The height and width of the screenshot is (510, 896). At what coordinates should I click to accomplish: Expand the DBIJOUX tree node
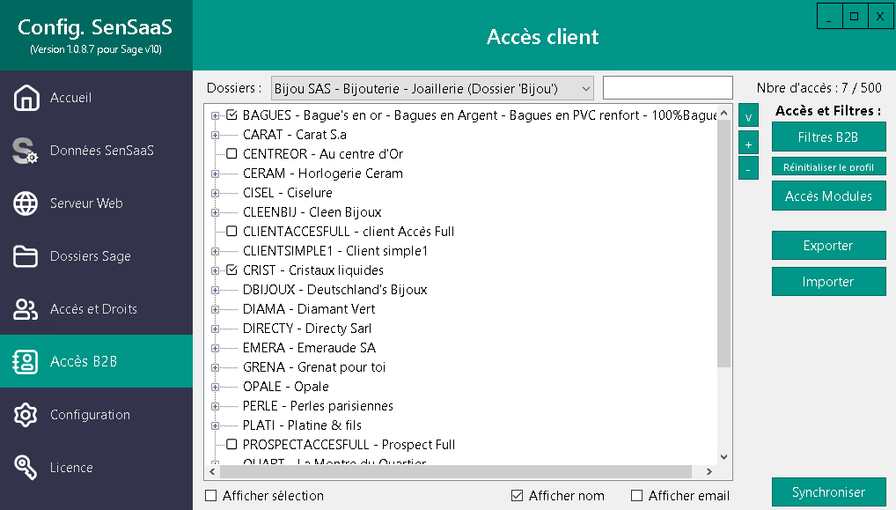[215, 290]
